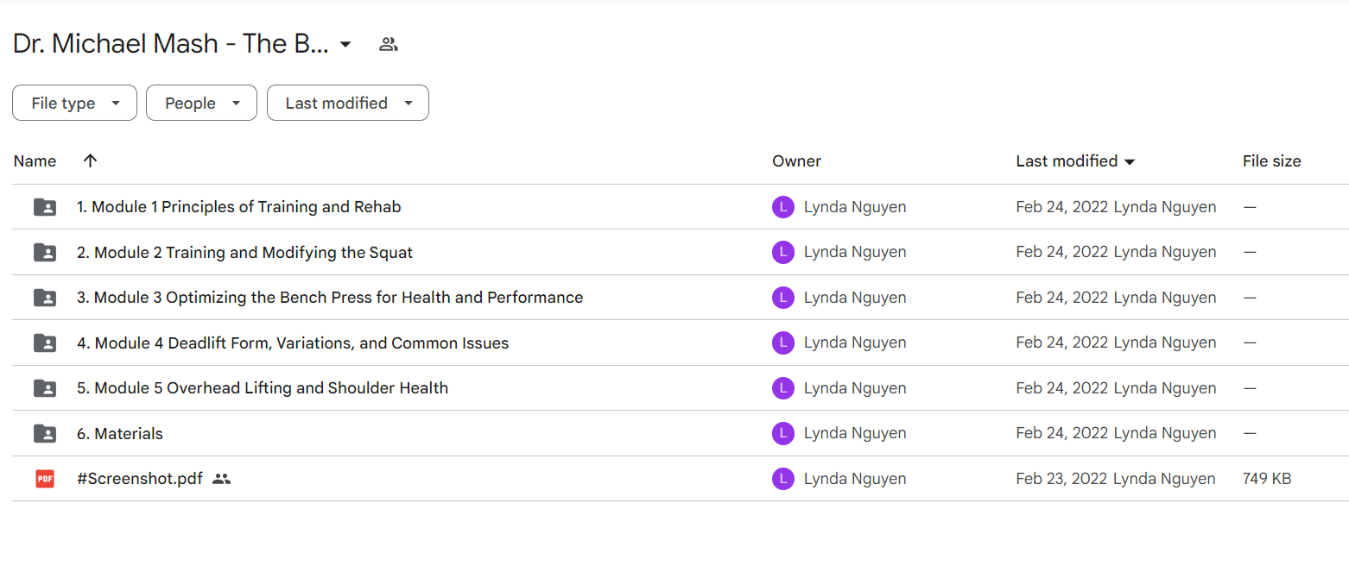
Task: Open the Last modified filter chip
Action: 348,103
